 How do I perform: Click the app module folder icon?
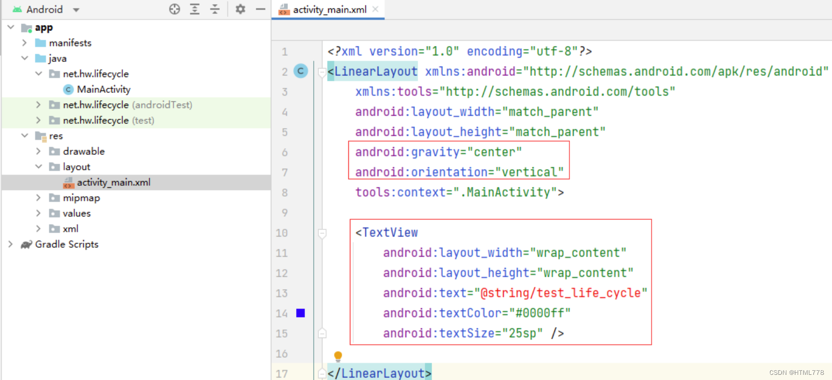tap(26, 27)
